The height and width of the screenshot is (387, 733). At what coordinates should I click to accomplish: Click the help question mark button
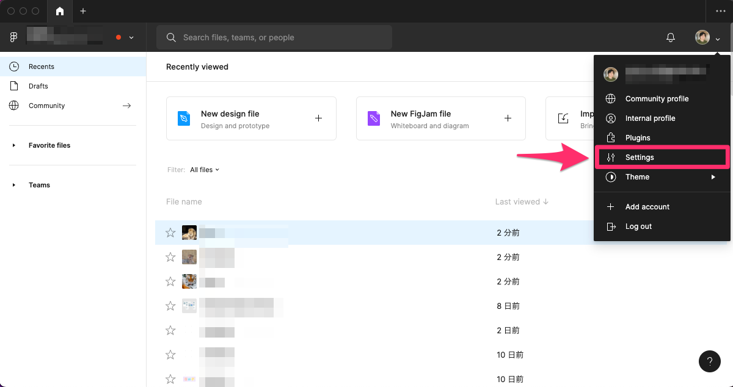pyautogui.click(x=709, y=361)
